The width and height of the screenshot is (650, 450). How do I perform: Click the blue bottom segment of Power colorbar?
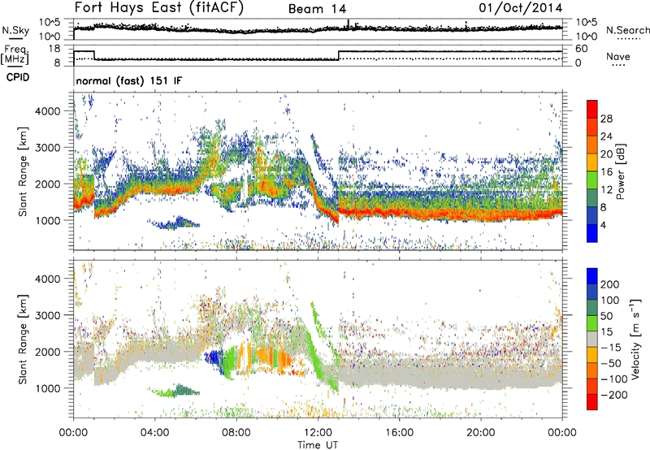coord(592,233)
